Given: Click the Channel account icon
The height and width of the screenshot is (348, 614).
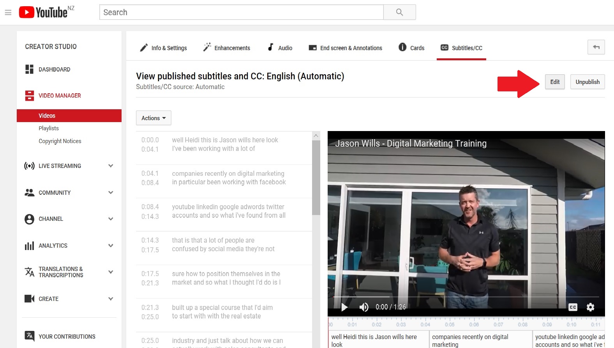Looking at the screenshot, I should coord(29,219).
